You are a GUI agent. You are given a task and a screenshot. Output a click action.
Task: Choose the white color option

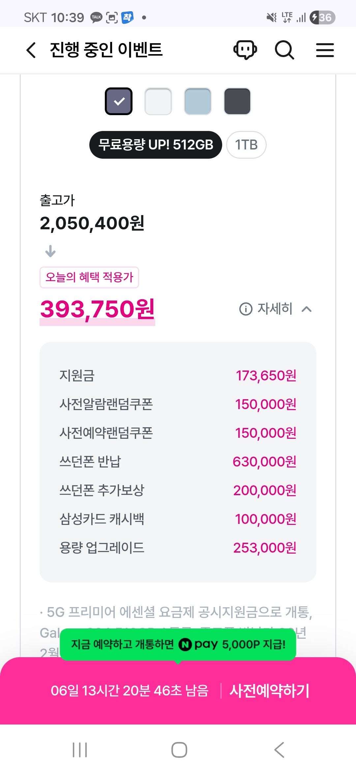pos(158,101)
